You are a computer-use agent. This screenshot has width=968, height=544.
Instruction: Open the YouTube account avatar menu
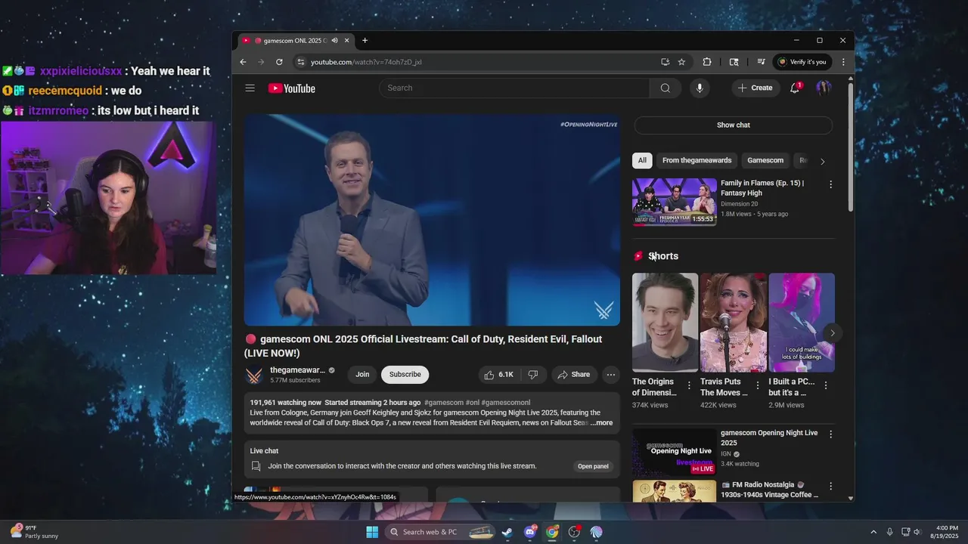(824, 88)
